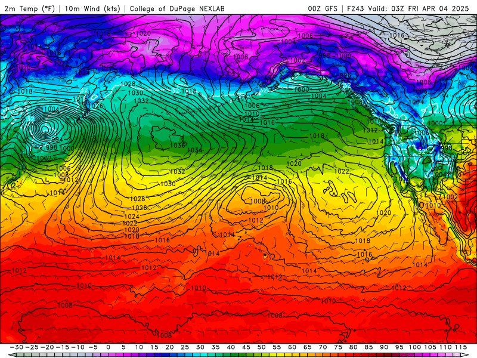Image resolution: width=477 pixels, height=358 pixels.
Task: Click the 80 label on the color scale
Action: pyautogui.click(x=353, y=347)
